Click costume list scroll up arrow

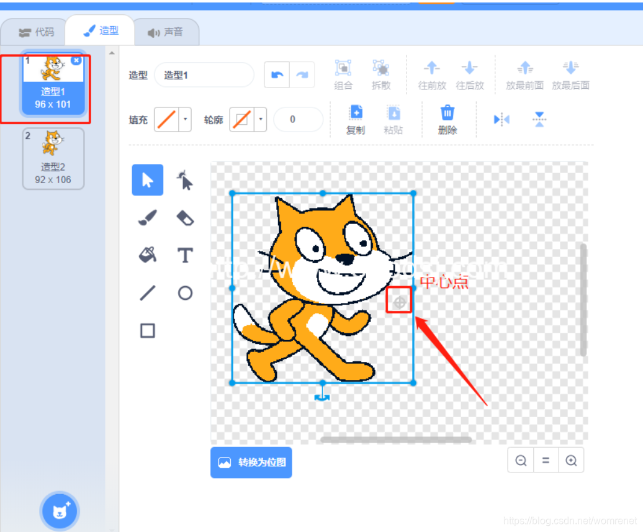pyautogui.click(x=112, y=53)
